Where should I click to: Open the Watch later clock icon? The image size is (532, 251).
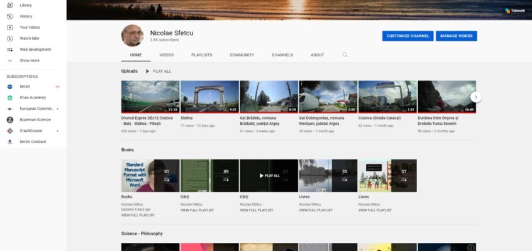10,38
